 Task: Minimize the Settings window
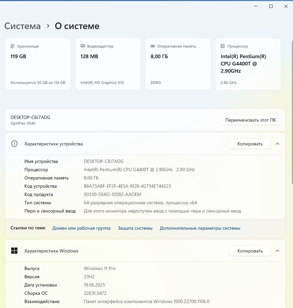coord(256,6)
